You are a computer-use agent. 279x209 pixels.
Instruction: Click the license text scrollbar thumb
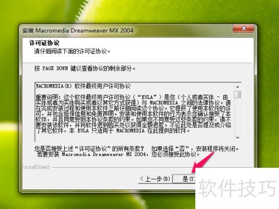(x=238, y=94)
